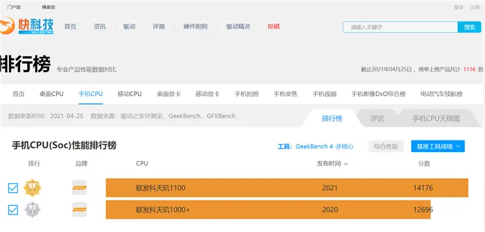Select the 手机CPU category tab
Image resolution: width=485 pixels, height=232 pixels.
[x=90, y=94]
